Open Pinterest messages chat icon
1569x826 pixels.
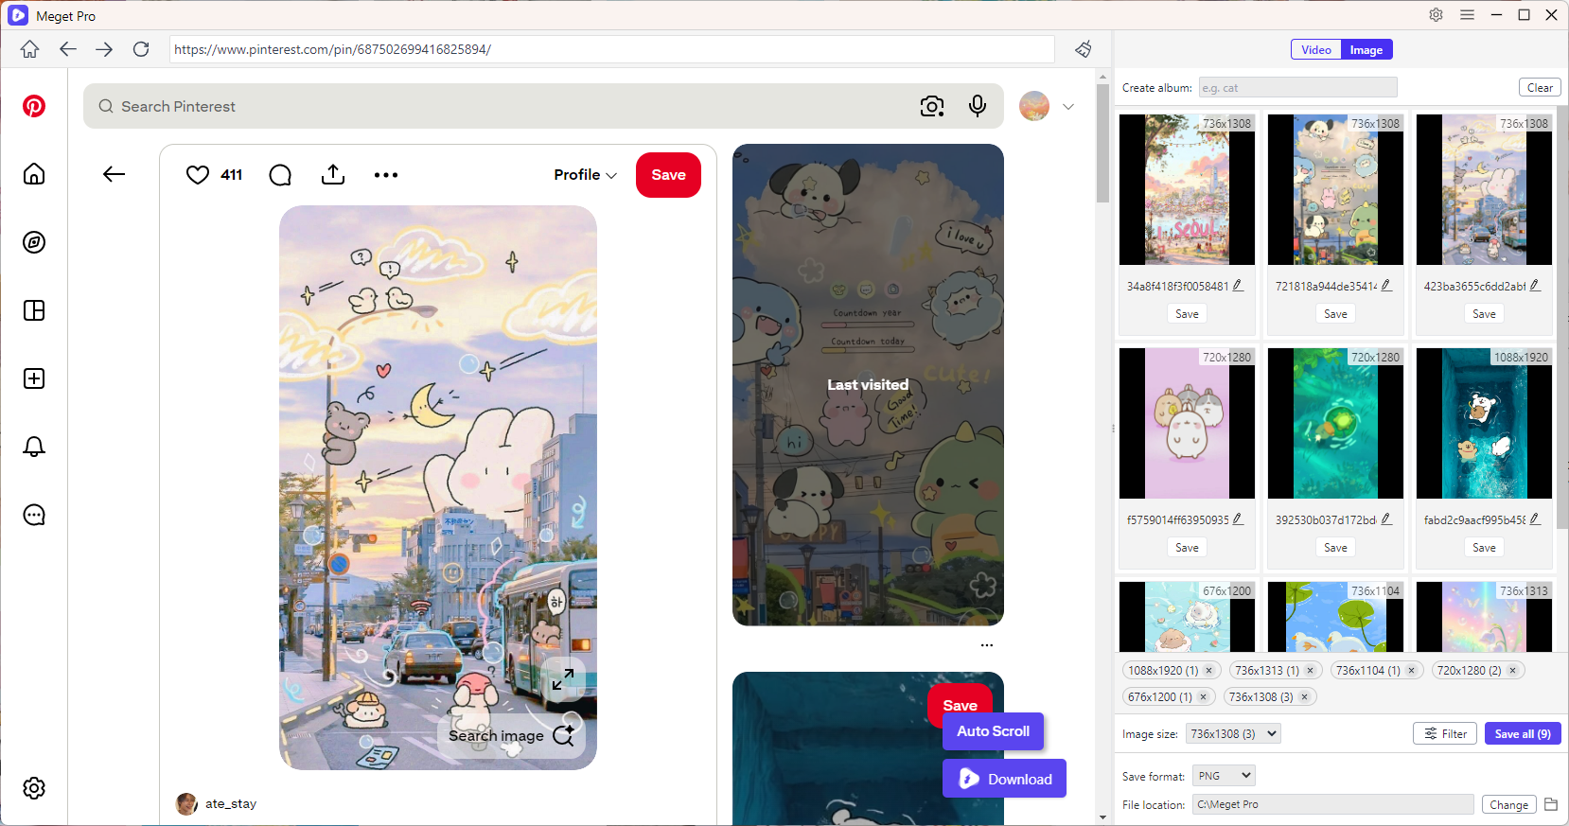[34, 515]
